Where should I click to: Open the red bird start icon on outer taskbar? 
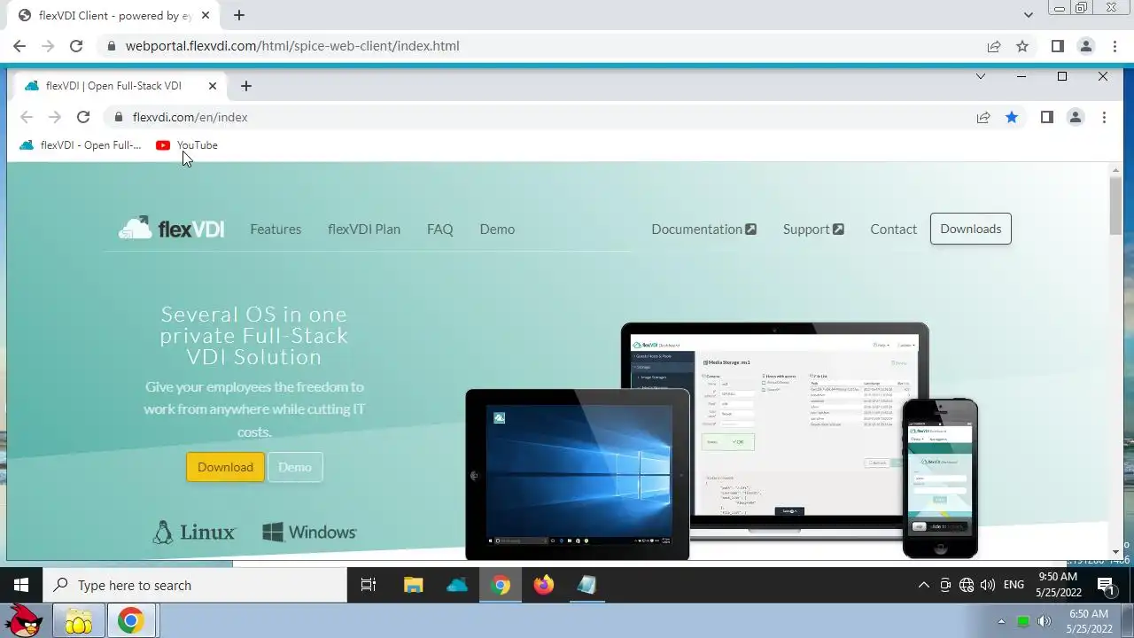coord(25,621)
